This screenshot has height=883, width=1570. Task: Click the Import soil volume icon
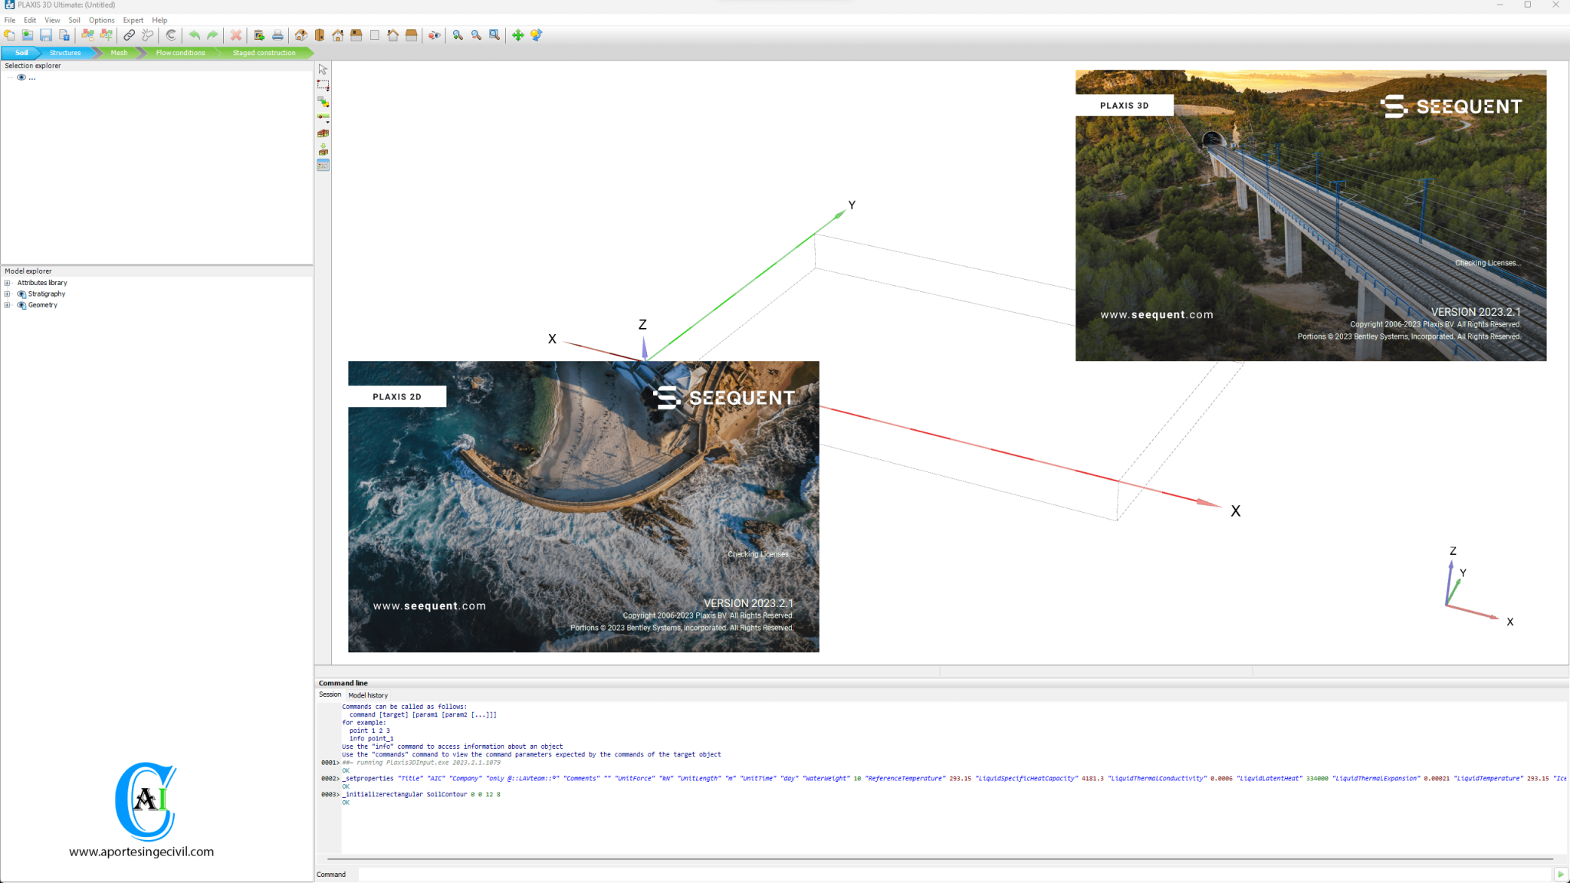pyautogui.click(x=324, y=149)
